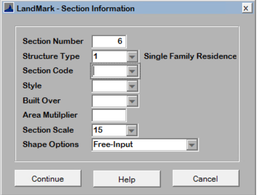The image size is (257, 195).
Task: Focus the Section Code text box
Action: 109,71
